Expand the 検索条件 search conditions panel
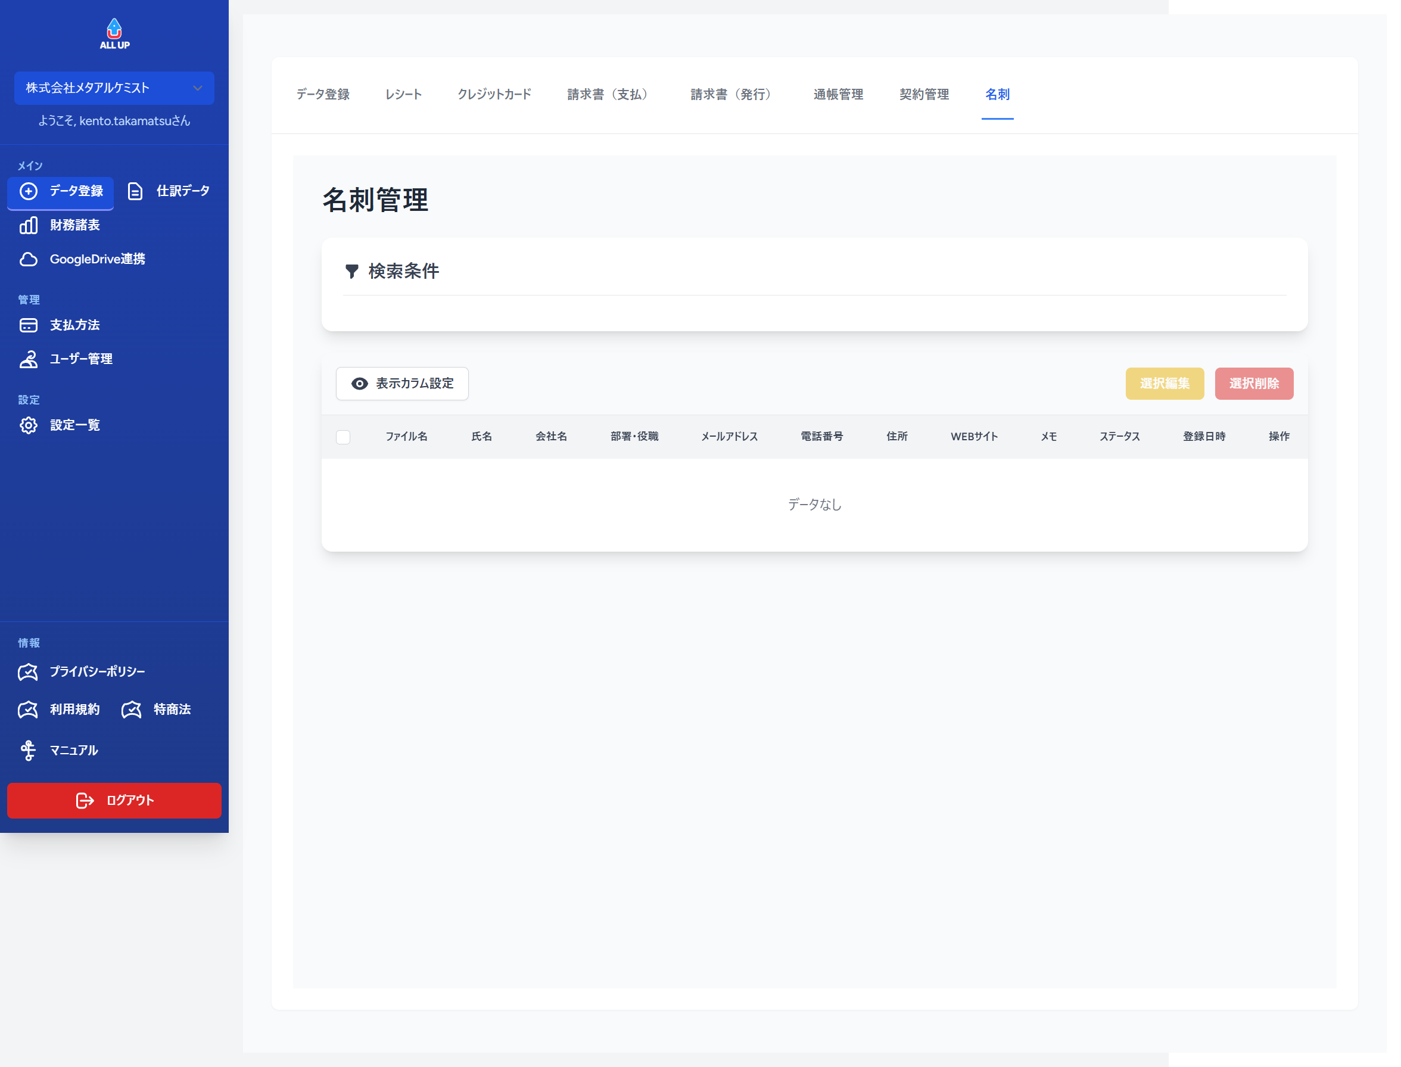 [814, 271]
